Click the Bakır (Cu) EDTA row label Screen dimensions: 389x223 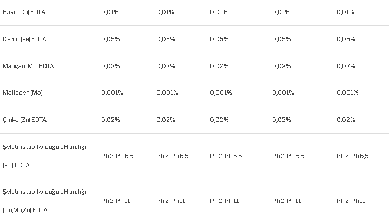click(x=24, y=12)
